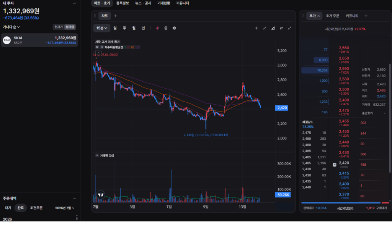Switch chart interval to 일
392x252 pixels.
[x=115, y=28]
